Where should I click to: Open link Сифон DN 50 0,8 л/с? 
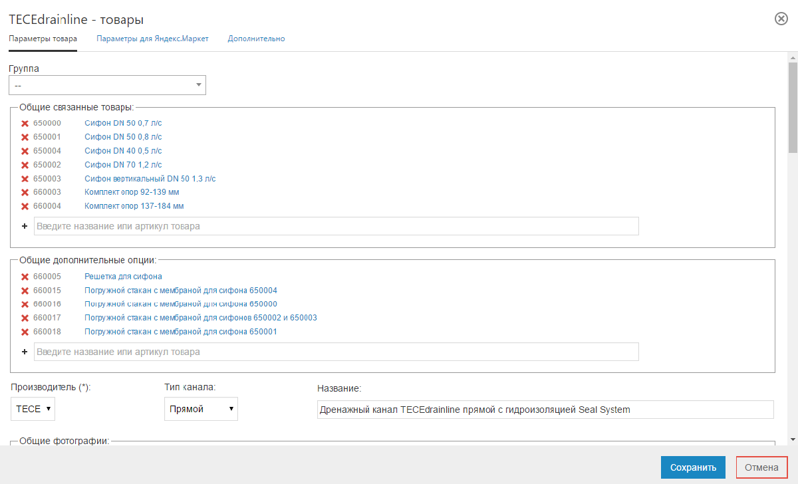tap(123, 137)
